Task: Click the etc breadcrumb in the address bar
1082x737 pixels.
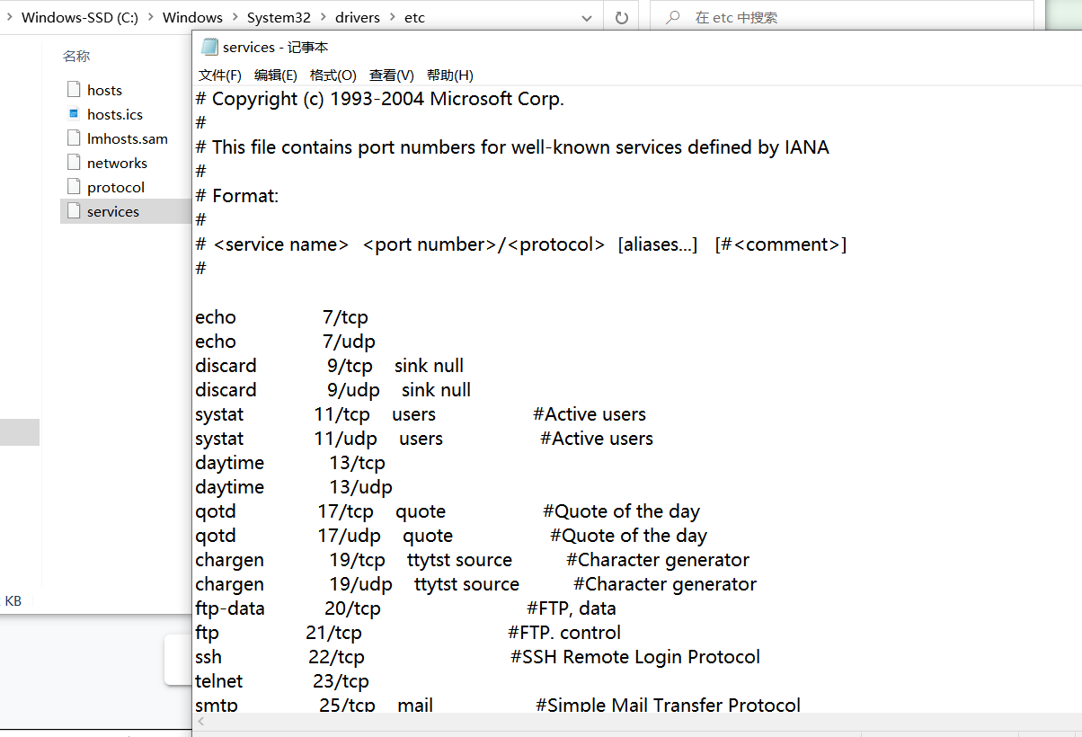Action: coord(414,17)
